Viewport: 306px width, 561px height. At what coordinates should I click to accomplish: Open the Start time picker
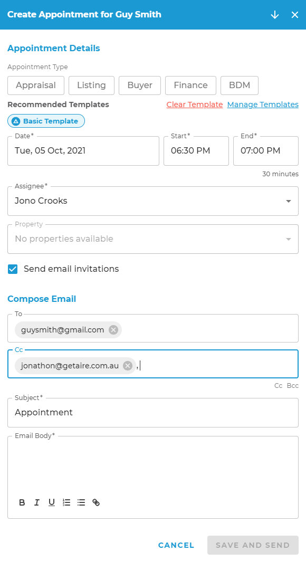pyautogui.click(x=196, y=150)
